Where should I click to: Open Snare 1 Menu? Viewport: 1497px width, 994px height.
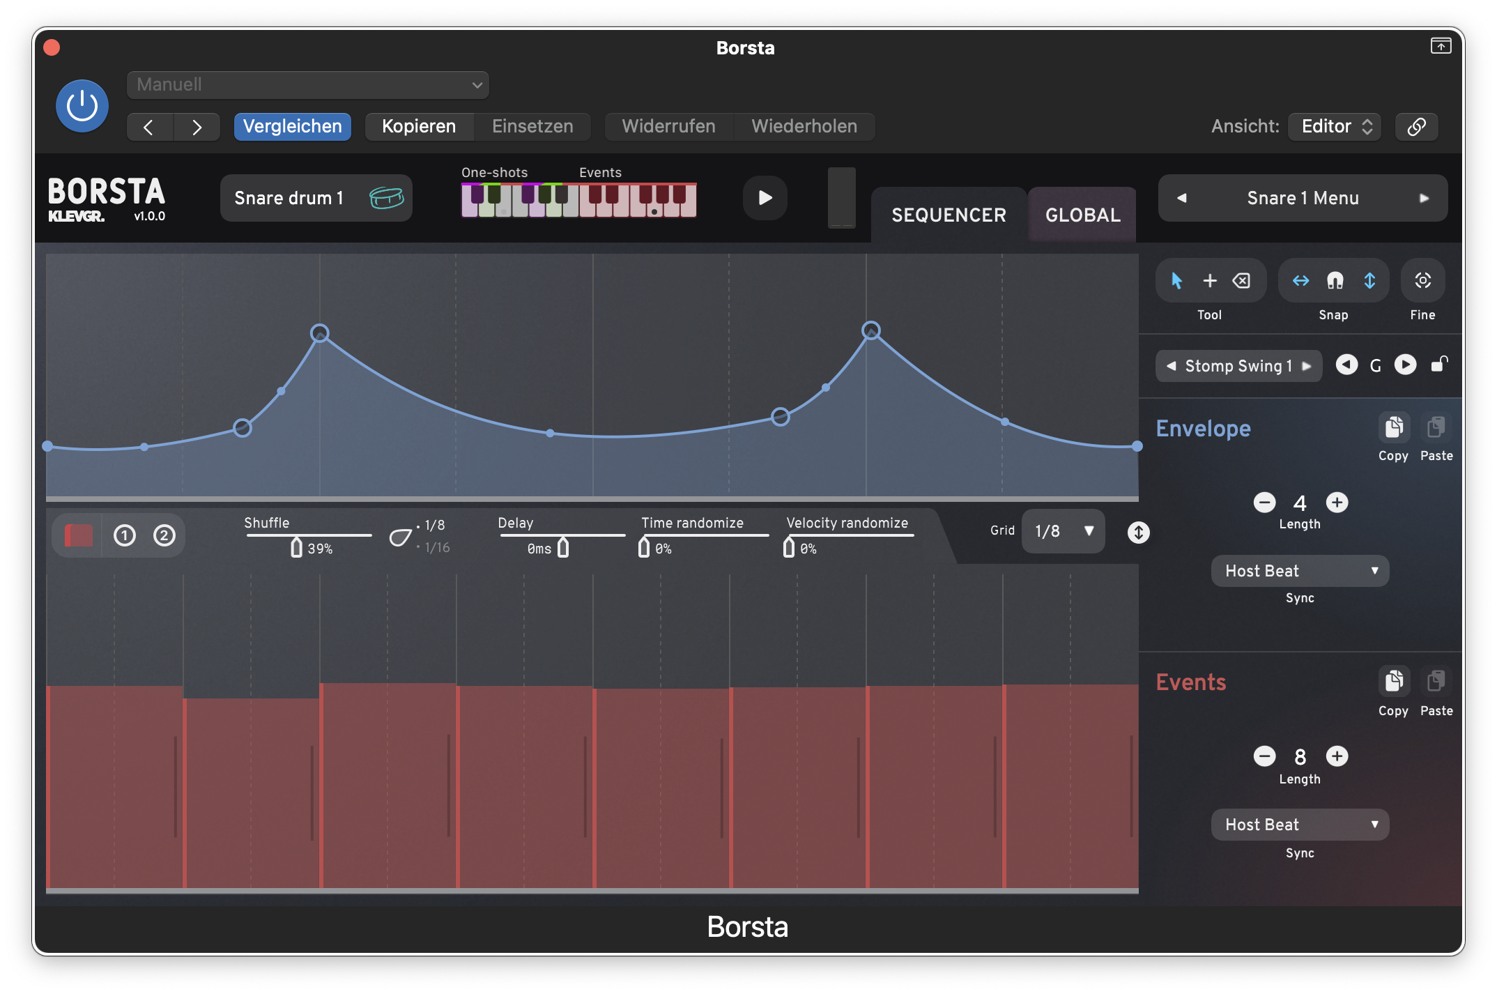coord(1303,198)
